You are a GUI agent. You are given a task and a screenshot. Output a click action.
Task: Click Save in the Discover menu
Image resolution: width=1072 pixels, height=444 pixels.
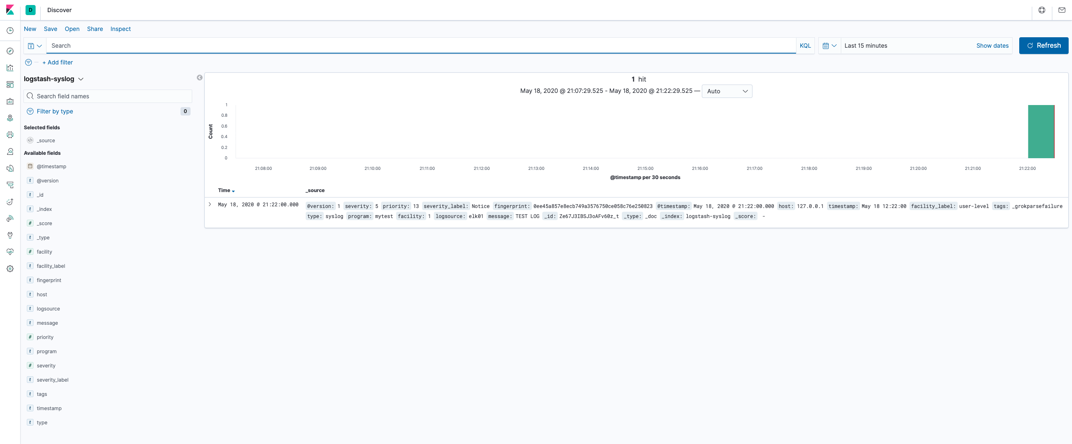[x=51, y=29]
